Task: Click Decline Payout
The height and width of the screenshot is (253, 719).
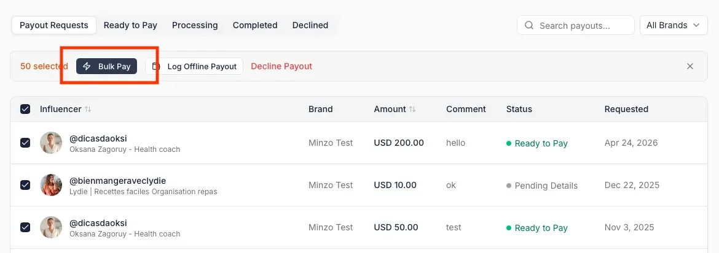Action: [x=281, y=66]
